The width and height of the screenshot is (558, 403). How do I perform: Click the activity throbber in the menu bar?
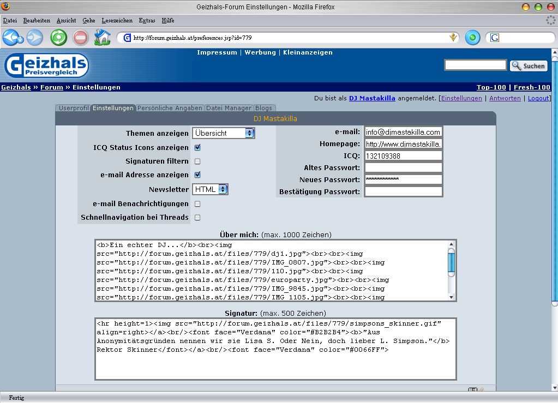coord(550,20)
